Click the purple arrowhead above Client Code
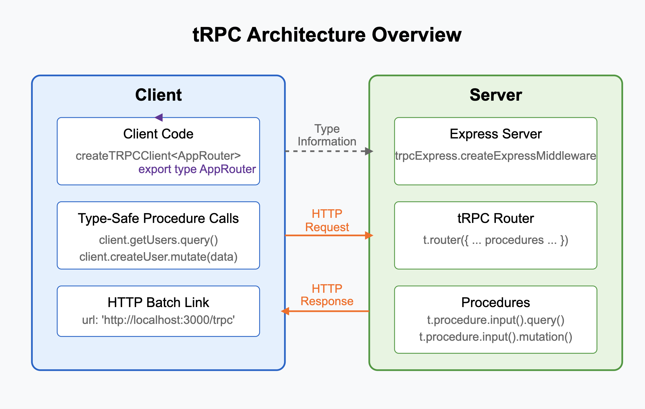645x409 pixels. (x=158, y=117)
